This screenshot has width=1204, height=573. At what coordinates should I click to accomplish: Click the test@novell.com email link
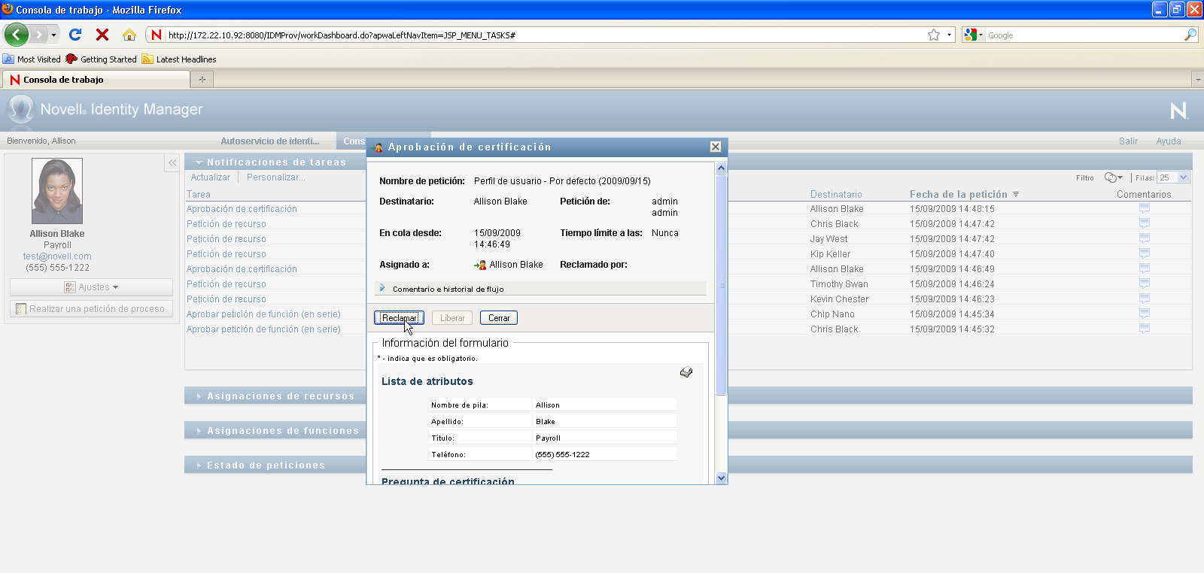tap(57, 256)
